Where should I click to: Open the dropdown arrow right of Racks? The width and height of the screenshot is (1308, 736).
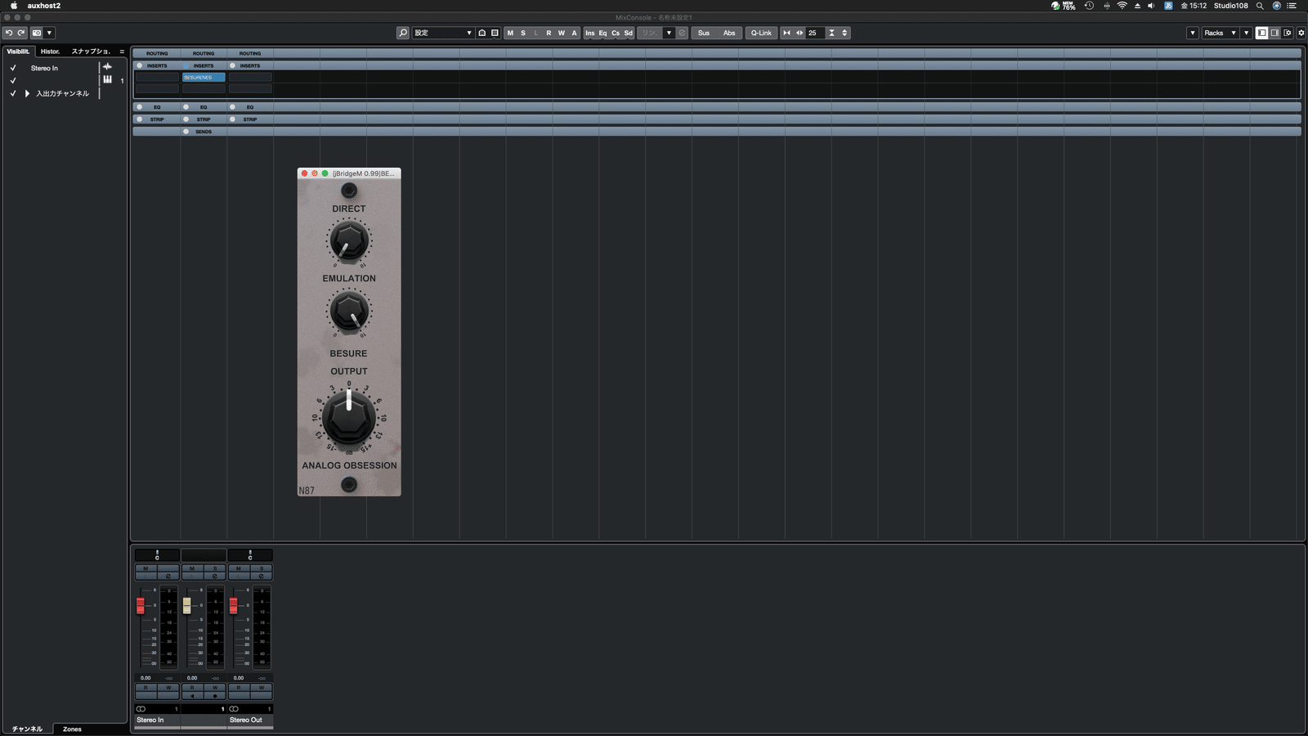(x=1246, y=33)
